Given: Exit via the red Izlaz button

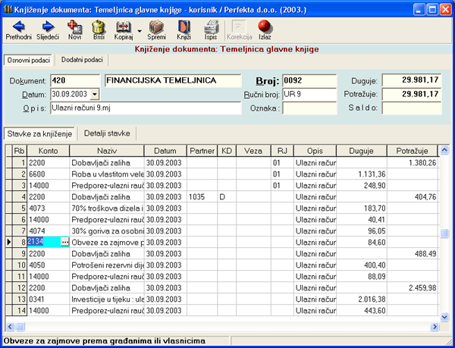Looking at the screenshot, I should (x=265, y=30).
